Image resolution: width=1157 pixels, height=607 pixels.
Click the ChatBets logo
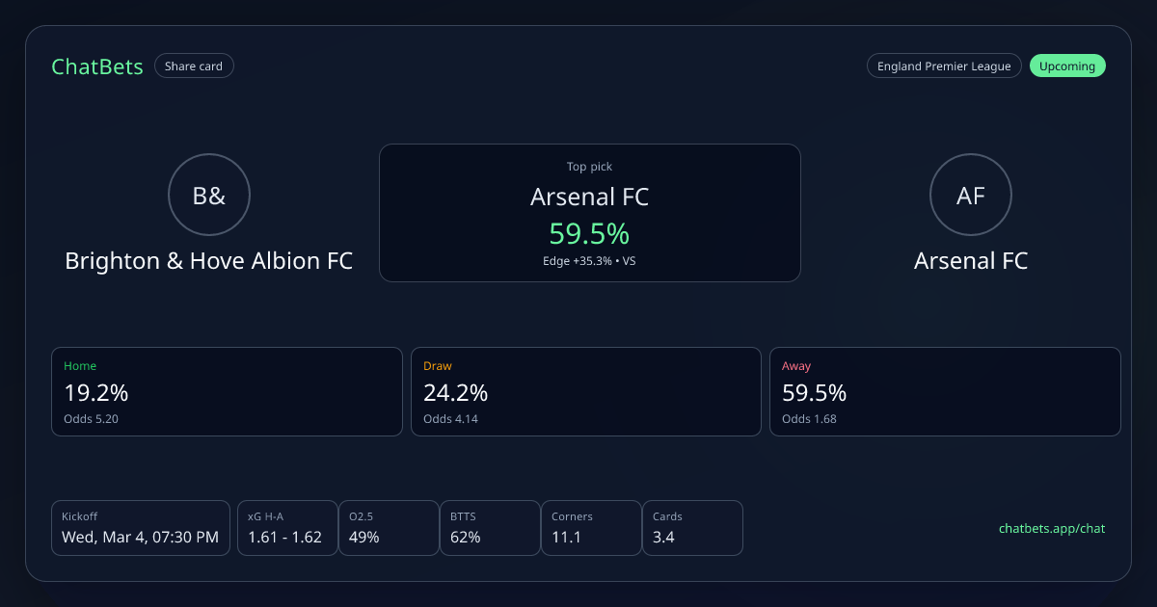tap(97, 66)
